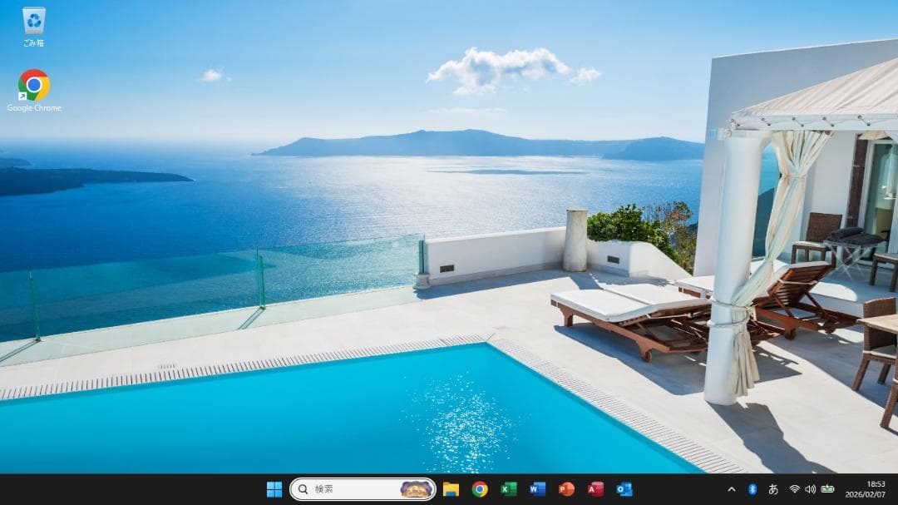Open File Explorer from the taskbar
This screenshot has height=505, width=898.
451,491
